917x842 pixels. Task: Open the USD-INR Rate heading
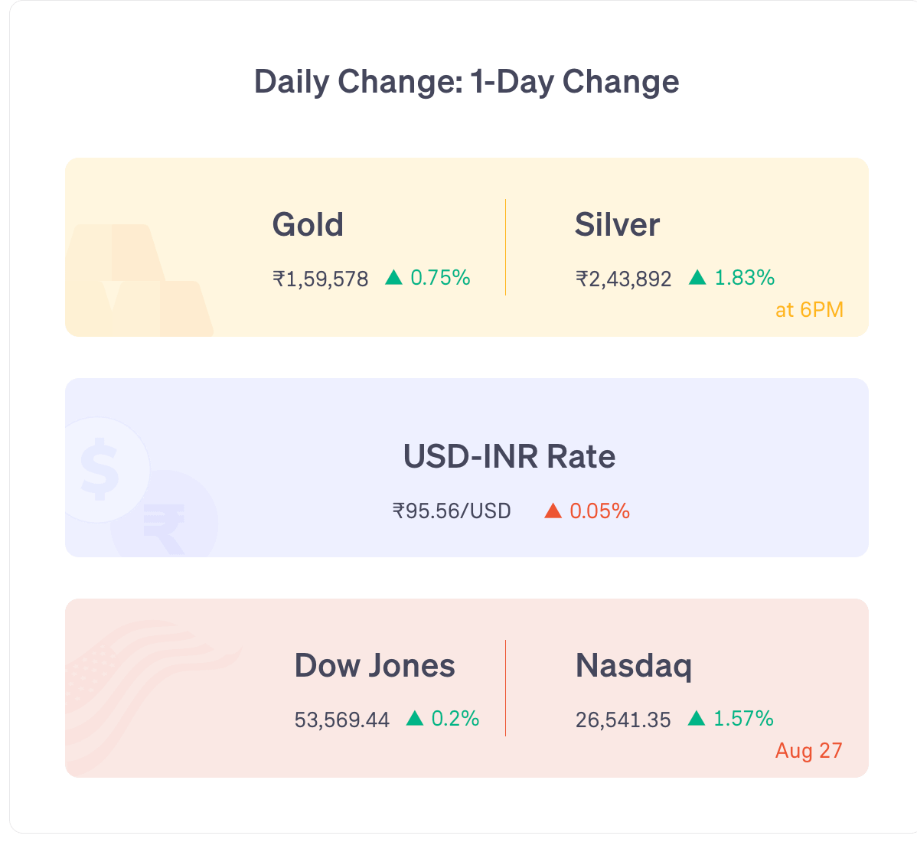click(x=509, y=456)
